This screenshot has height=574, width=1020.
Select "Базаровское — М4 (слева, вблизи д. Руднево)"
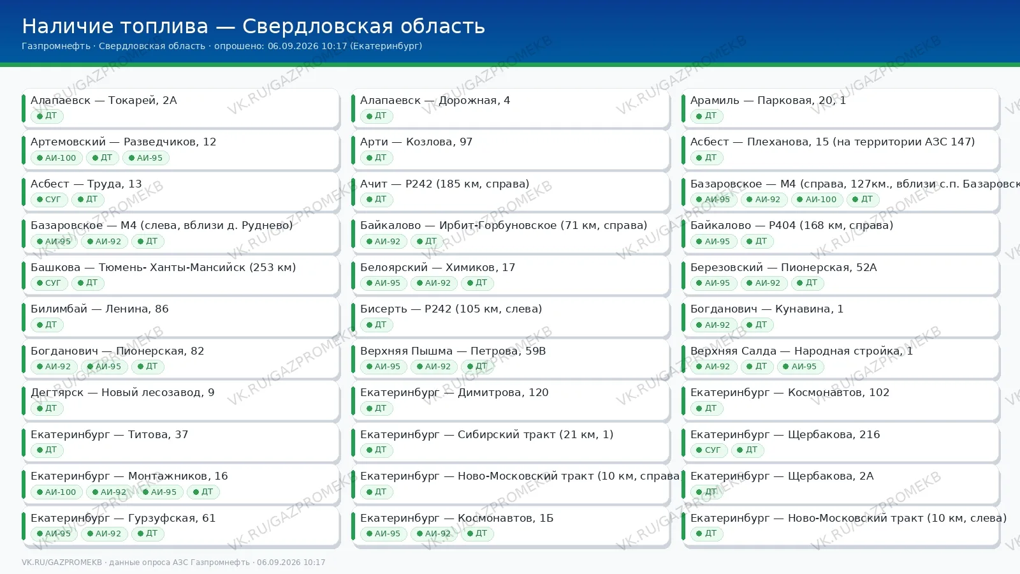tap(180, 233)
